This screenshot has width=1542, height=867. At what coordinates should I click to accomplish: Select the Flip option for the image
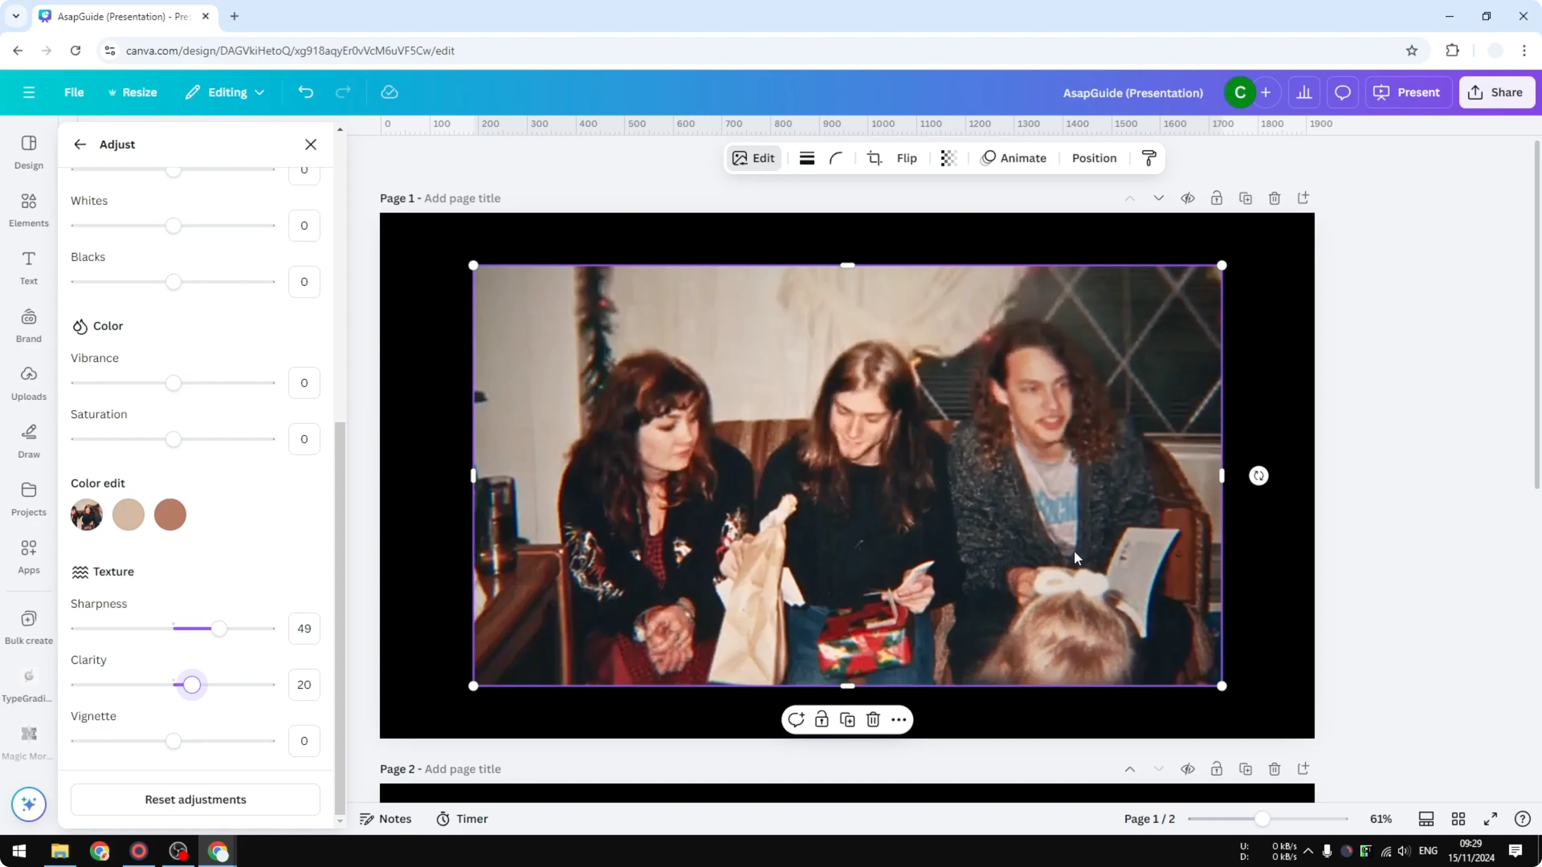(907, 158)
